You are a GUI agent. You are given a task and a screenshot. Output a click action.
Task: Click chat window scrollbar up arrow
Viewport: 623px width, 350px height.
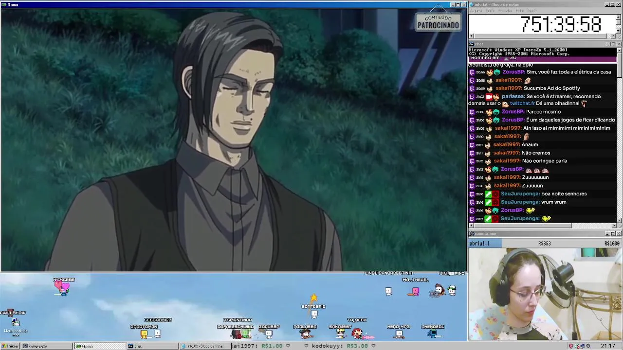pyautogui.click(x=619, y=50)
